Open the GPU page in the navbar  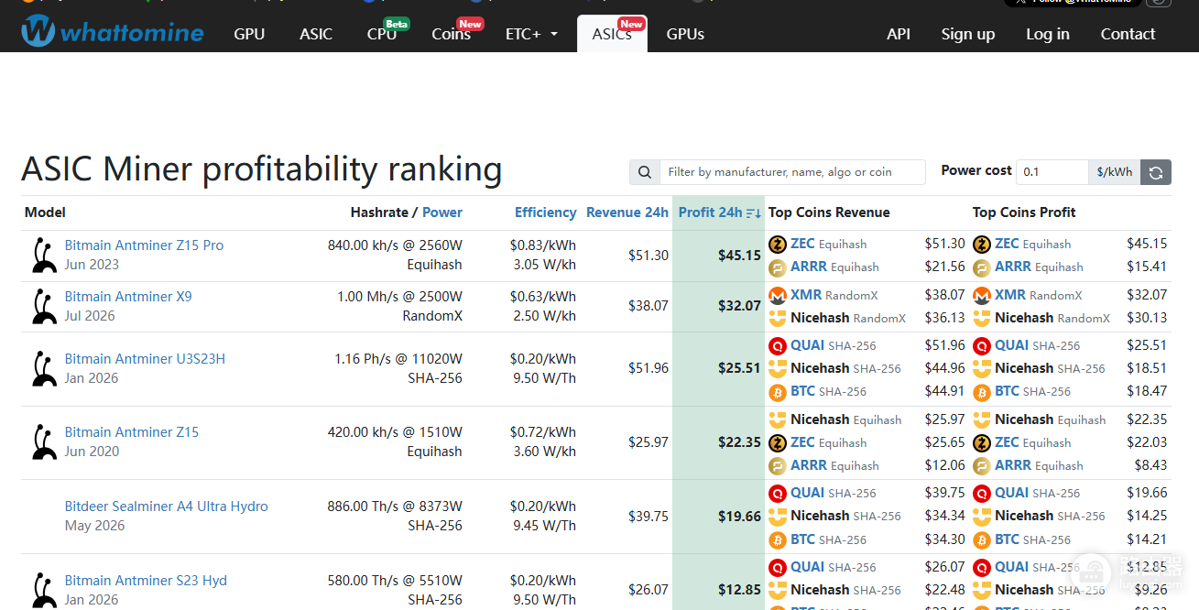[249, 34]
